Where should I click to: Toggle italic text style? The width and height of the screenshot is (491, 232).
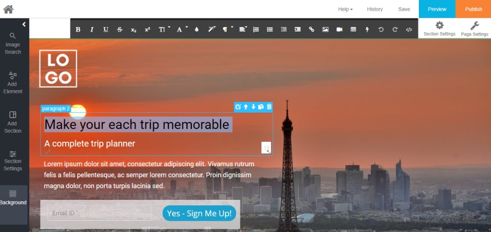click(x=92, y=30)
